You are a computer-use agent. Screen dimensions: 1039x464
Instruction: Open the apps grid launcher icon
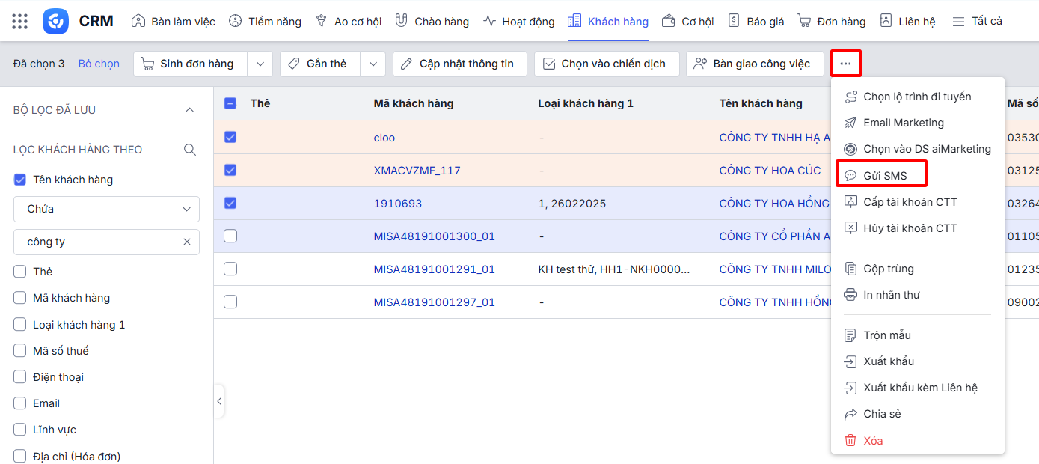coord(20,22)
